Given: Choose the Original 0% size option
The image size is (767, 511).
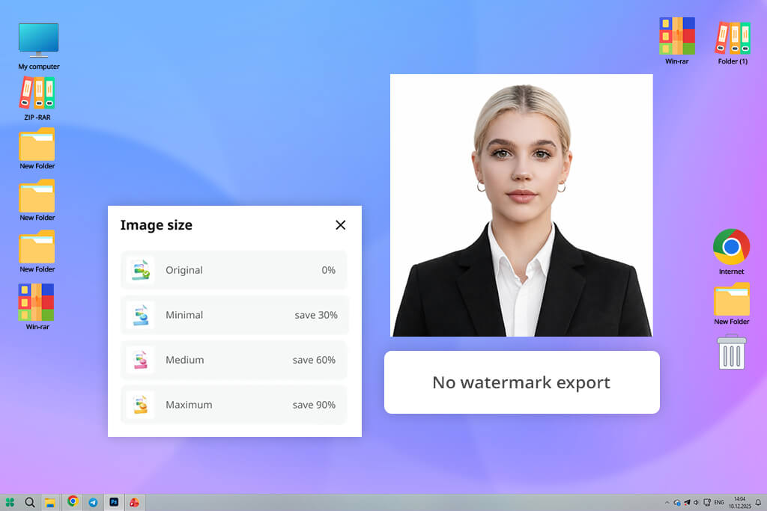Looking at the screenshot, I should pos(234,270).
